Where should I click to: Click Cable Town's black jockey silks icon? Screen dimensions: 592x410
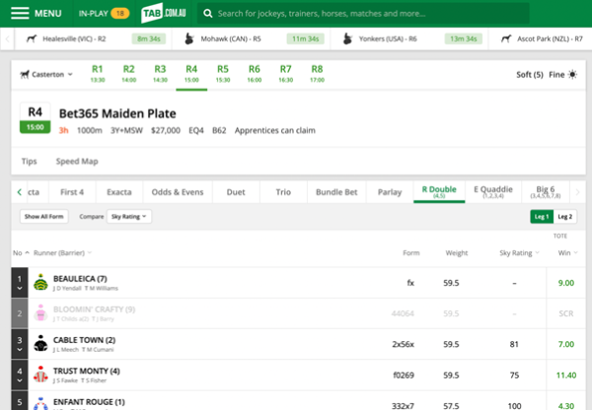coord(40,344)
